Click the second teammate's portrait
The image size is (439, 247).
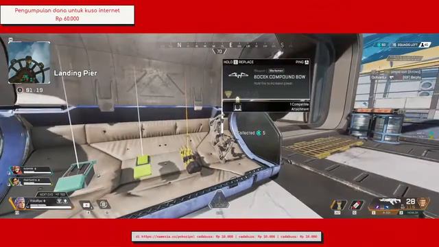click(16, 181)
